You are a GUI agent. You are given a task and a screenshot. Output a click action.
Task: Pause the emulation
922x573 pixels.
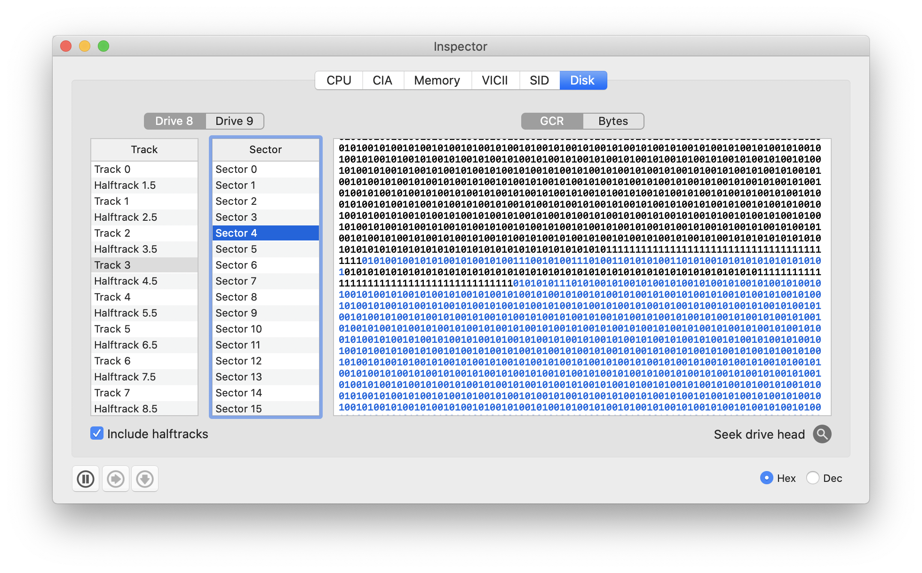85,479
